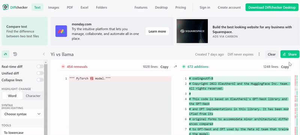This screenshot has width=300, height=135.
Task: Open the diff history clock icon
Action: pyautogui.click(x=15, y=54)
